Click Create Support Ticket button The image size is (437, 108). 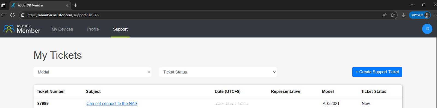coord(377,72)
